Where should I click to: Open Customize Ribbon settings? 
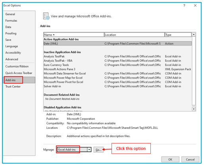pos(17,66)
